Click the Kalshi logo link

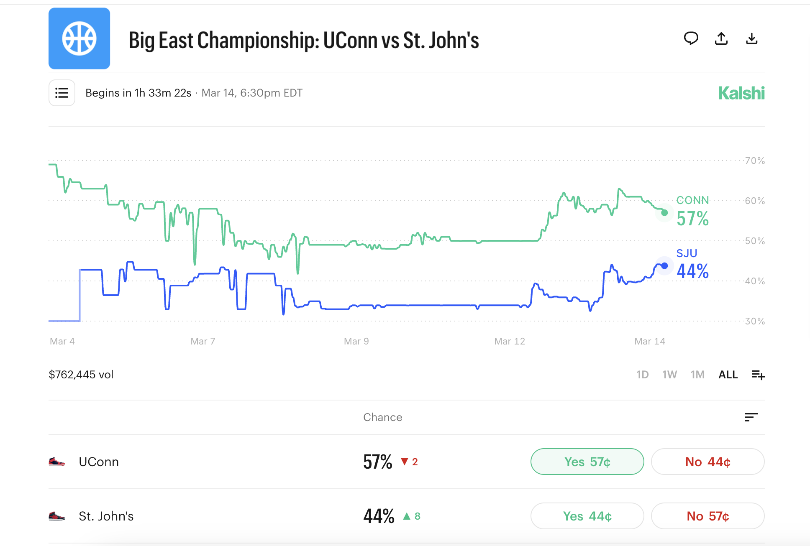(x=741, y=93)
